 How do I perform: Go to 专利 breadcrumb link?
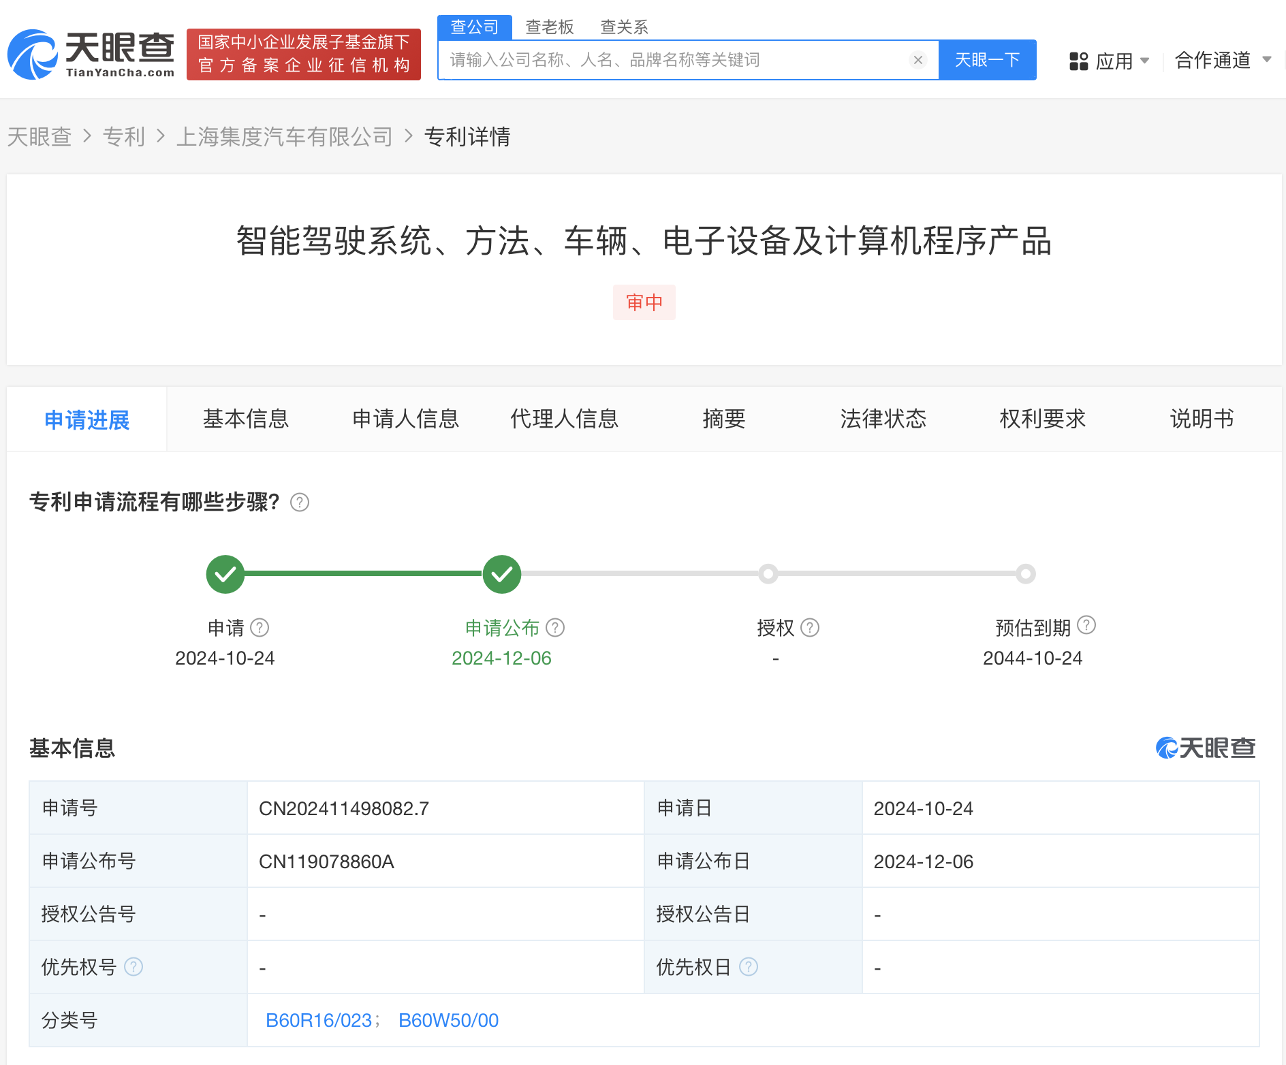[x=124, y=137]
